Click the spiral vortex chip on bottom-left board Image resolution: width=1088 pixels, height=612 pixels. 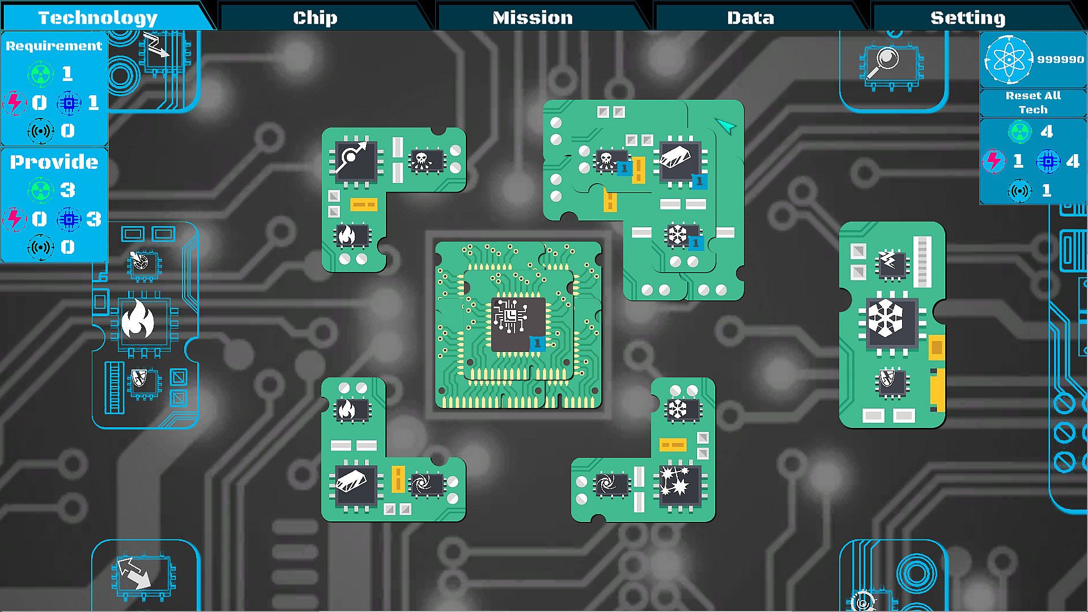click(x=426, y=484)
